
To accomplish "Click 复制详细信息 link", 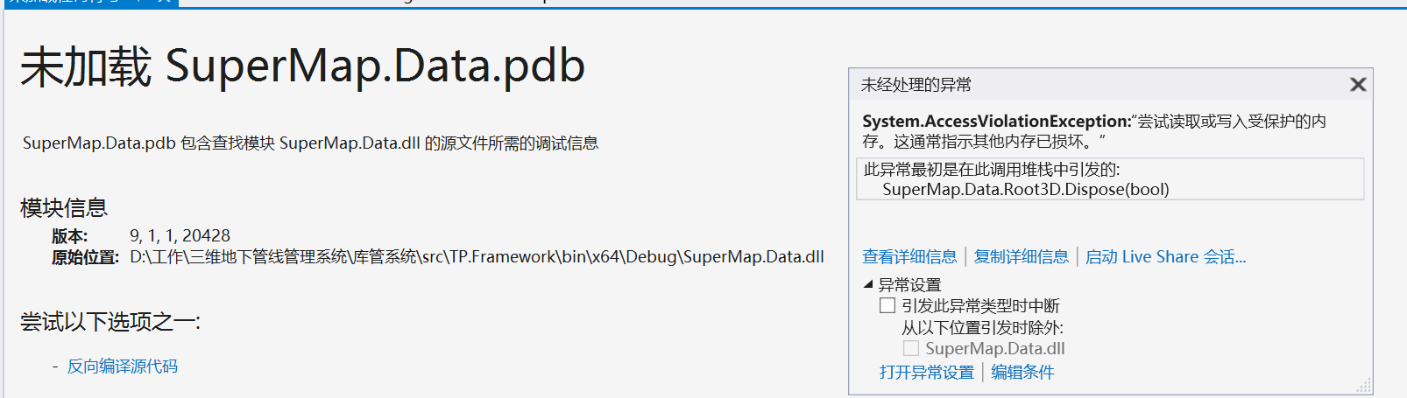I will (1022, 256).
